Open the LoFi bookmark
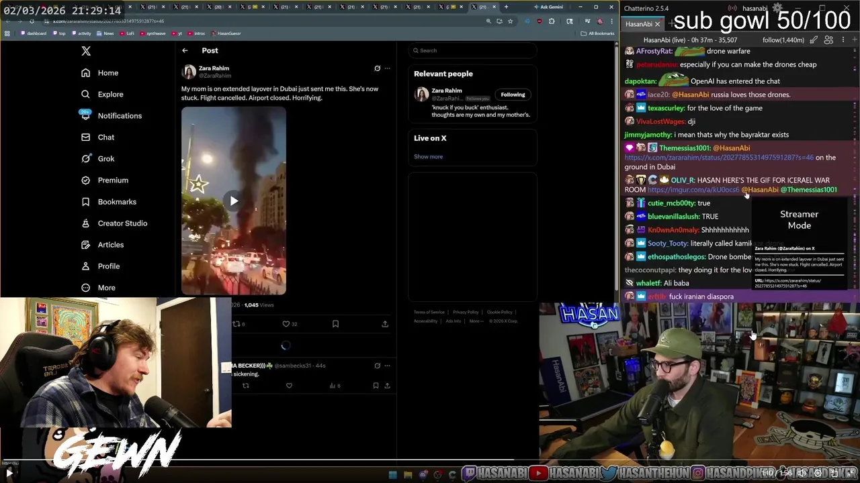 click(x=127, y=33)
